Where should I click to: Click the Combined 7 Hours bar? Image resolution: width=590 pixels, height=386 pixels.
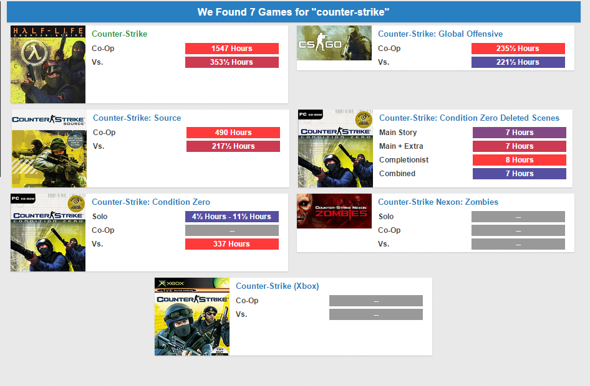(x=520, y=174)
